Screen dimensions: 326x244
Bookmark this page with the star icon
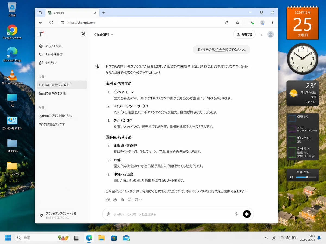click(237, 23)
